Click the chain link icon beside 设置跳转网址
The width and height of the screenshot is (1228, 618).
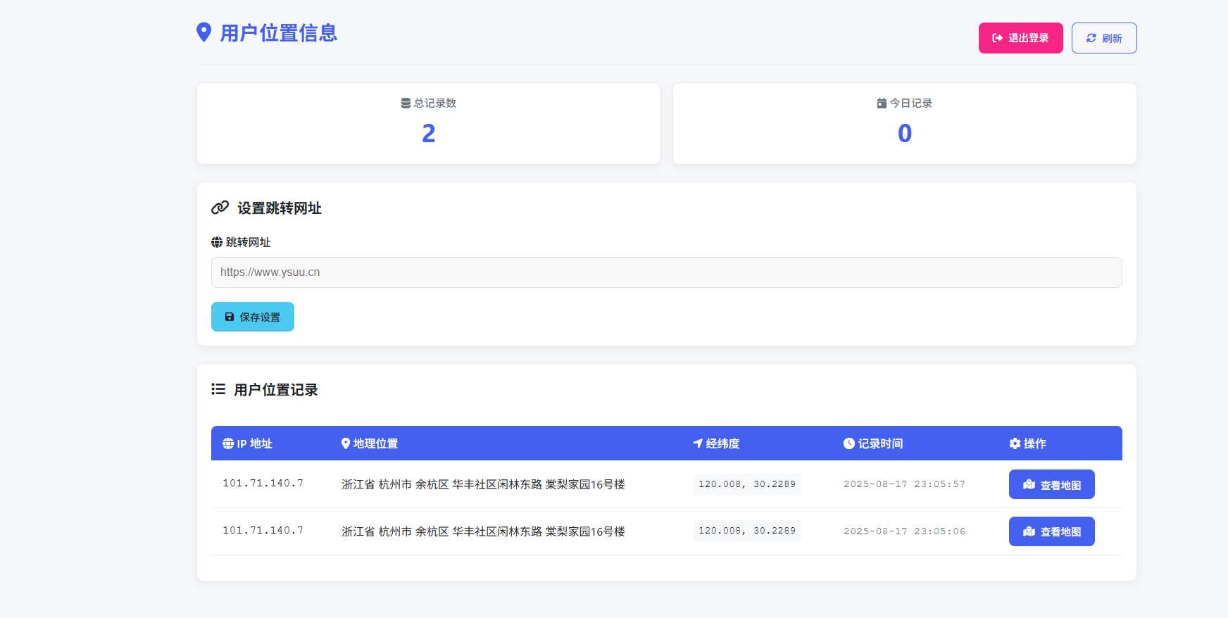[x=220, y=208]
